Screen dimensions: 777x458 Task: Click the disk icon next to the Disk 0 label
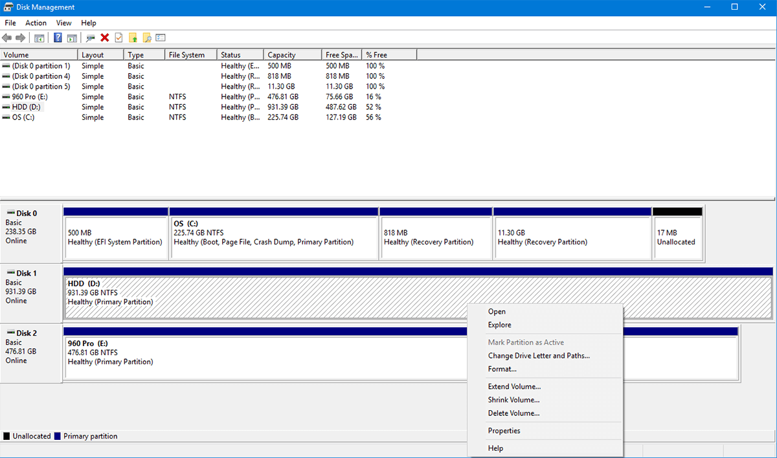[10, 213]
